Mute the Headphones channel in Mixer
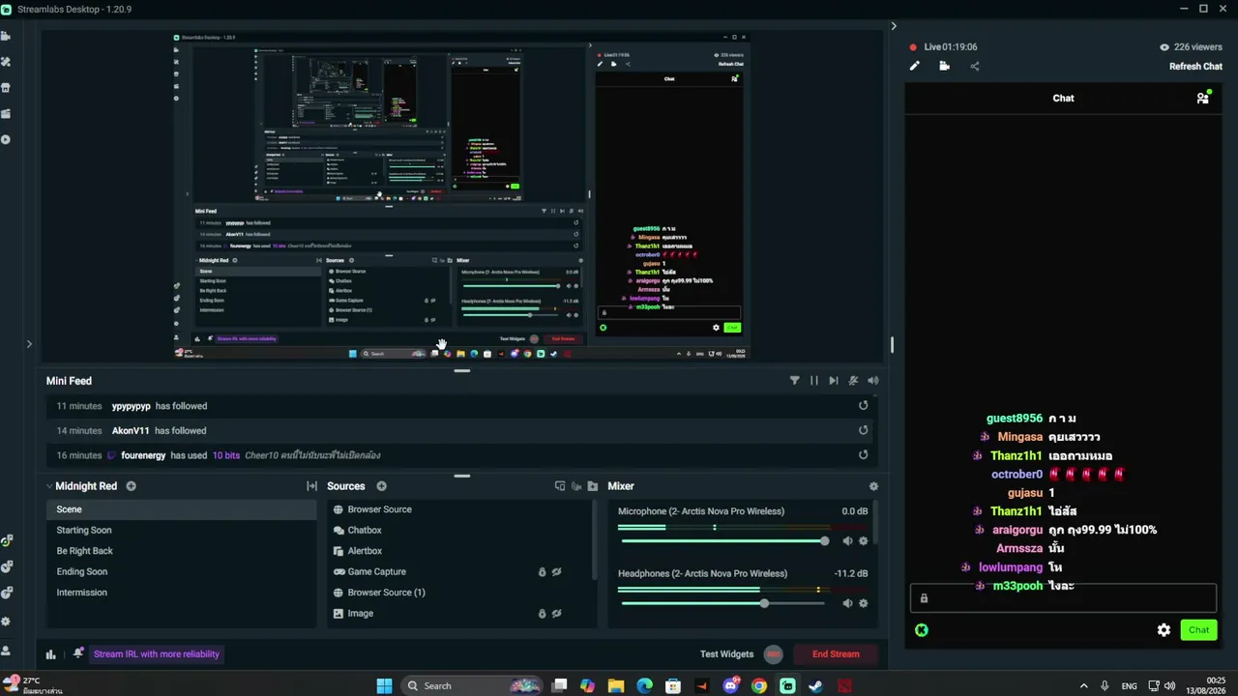Viewport: 1238px width, 696px height. (847, 603)
